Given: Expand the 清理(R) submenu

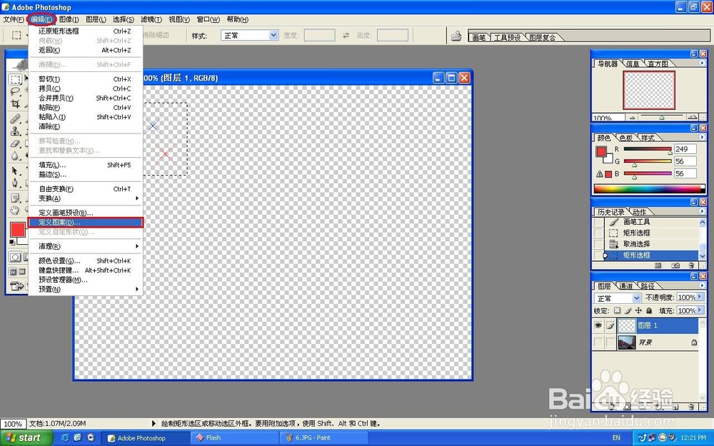Looking at the screenshot, I should click(x=86, y=246).
